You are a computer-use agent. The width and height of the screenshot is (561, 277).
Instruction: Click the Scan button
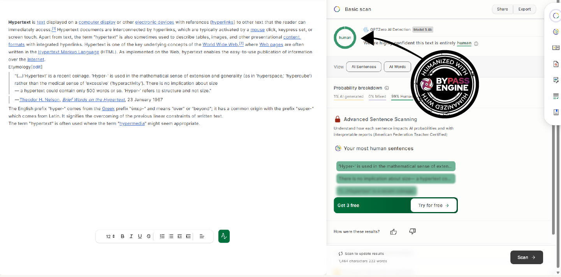(526, 257)
